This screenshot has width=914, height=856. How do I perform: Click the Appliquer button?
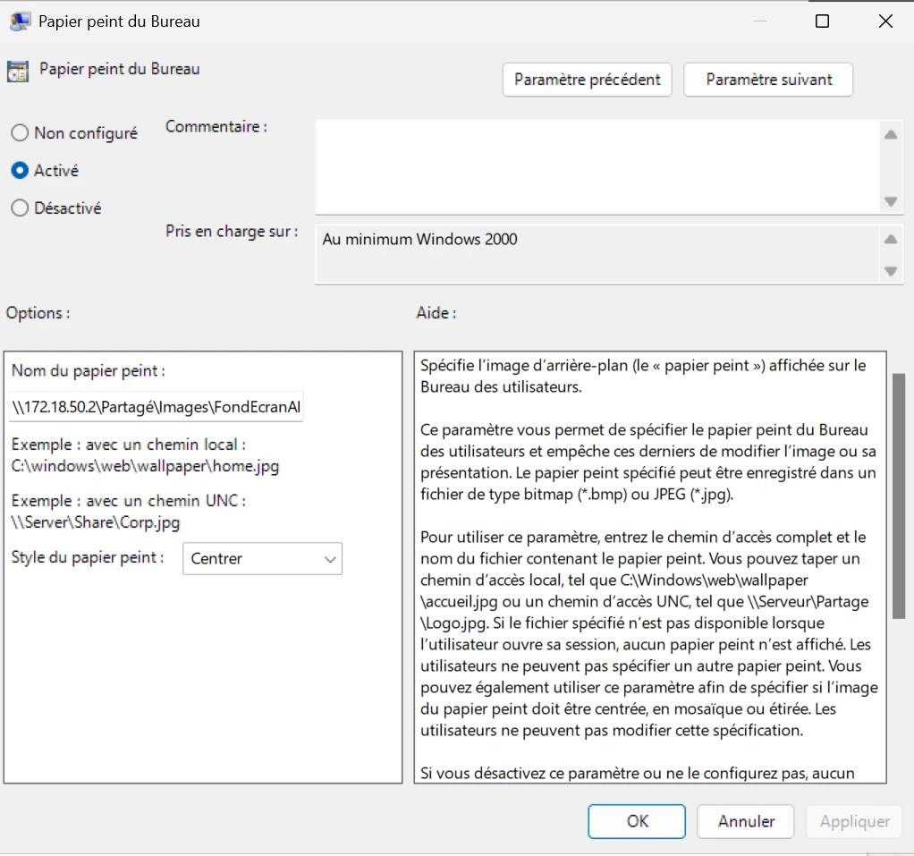tap(855, 822)
